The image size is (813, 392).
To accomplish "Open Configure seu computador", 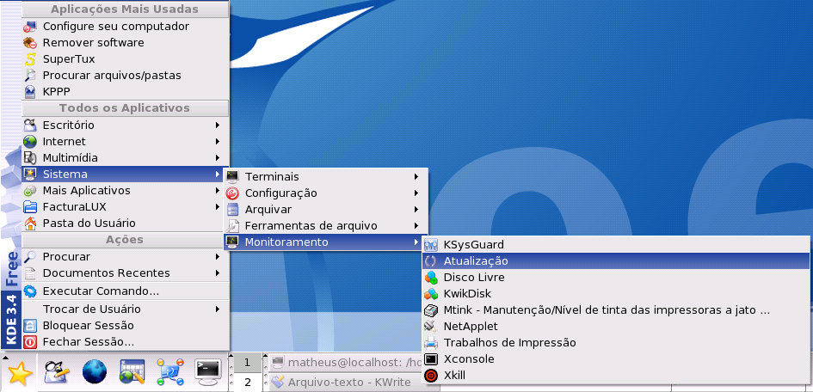I will 125,26.
